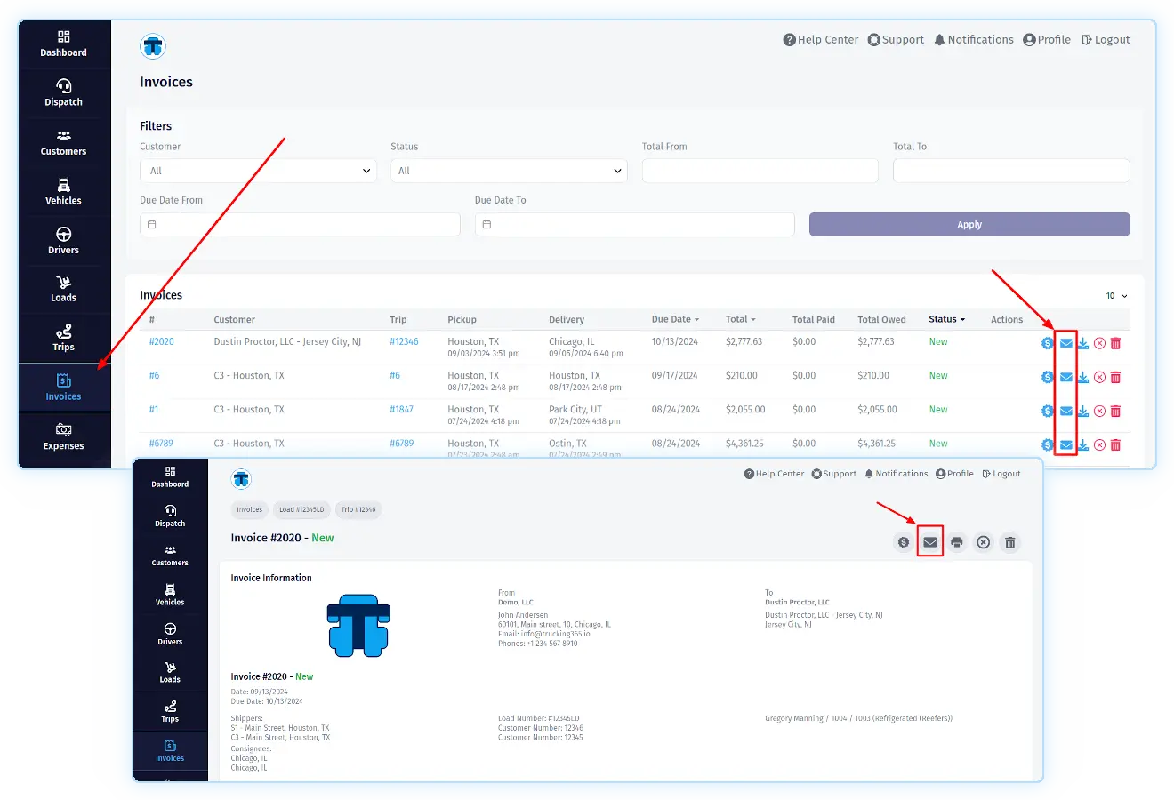Cancel invoice #6 using its circled X icon
The image size is (1174, 800).
tap(1099, 377)
